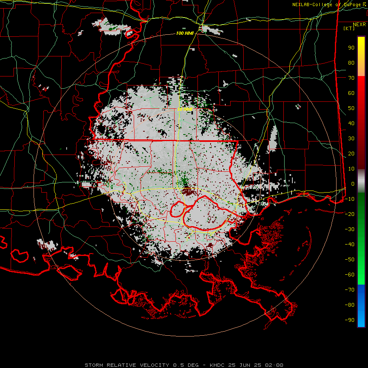Click the 10 value on the velocity scale
Image resolution: width=368 pixels, height=368 pixels.
coord(351,169)
